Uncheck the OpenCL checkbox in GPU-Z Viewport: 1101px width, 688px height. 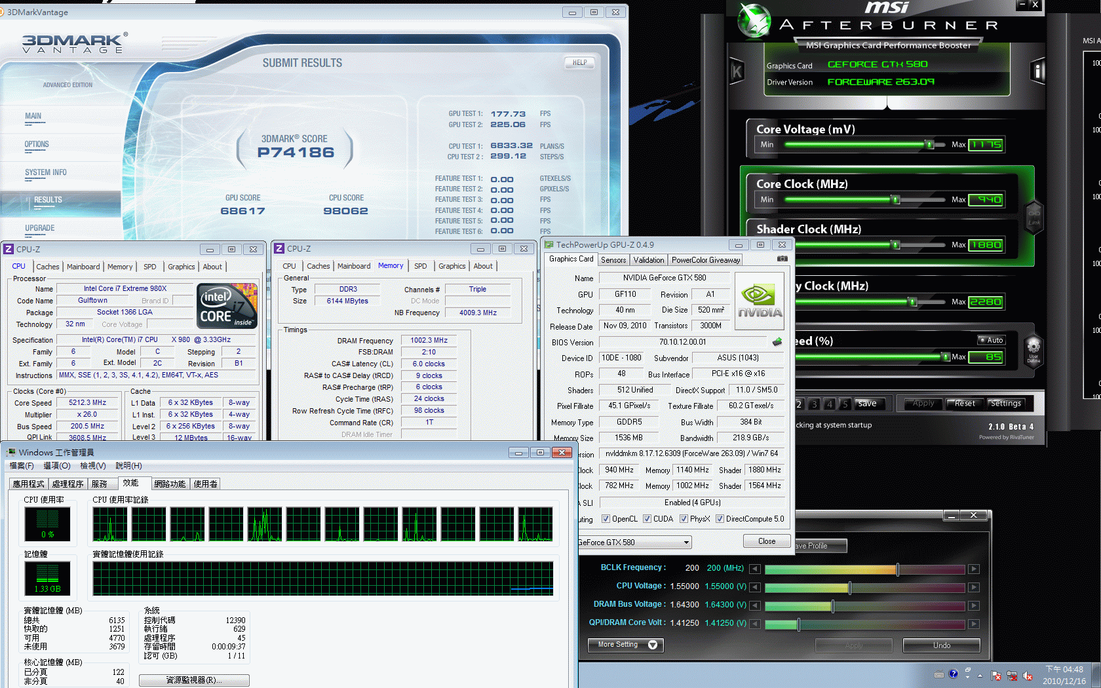point(606,519)
